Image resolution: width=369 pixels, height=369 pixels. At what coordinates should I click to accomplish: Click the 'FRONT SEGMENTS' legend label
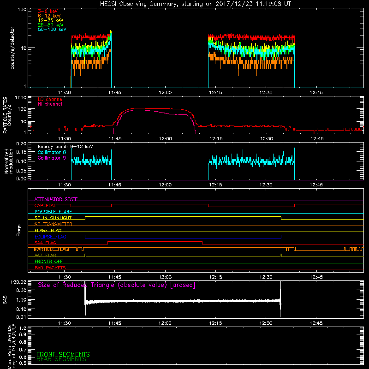pyautogui.click(x=63, y=354)
